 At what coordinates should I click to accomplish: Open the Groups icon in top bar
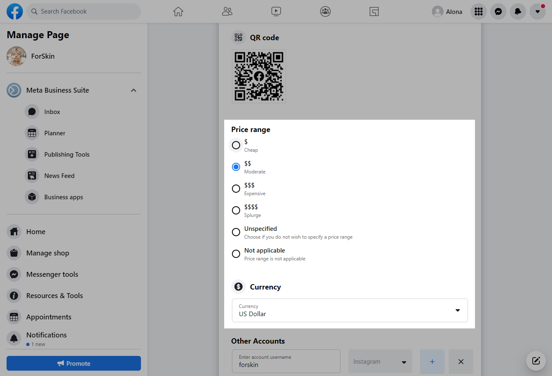(325, 11)
